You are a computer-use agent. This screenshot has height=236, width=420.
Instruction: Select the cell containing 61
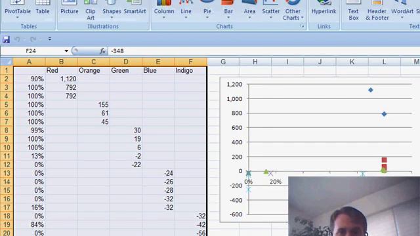click(93, 113)
